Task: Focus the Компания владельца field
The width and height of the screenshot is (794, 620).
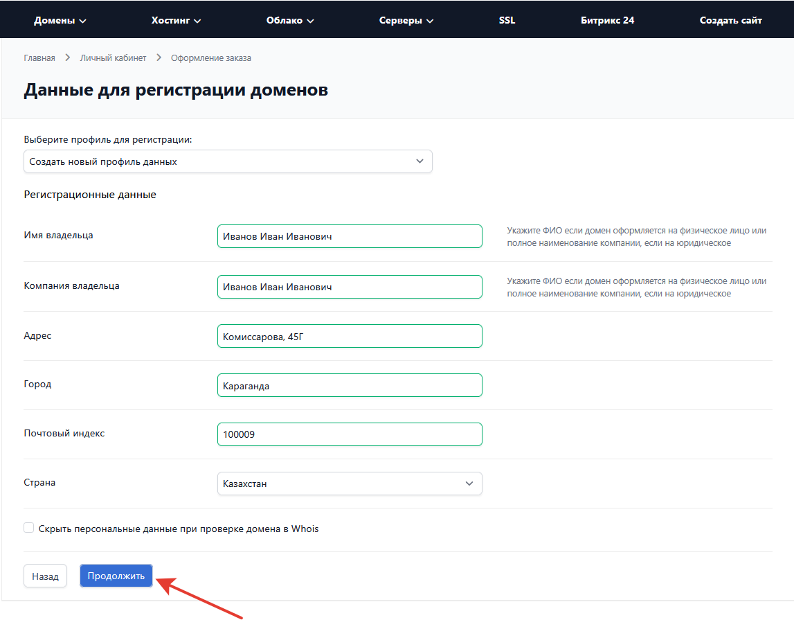Action: point(350,287)
